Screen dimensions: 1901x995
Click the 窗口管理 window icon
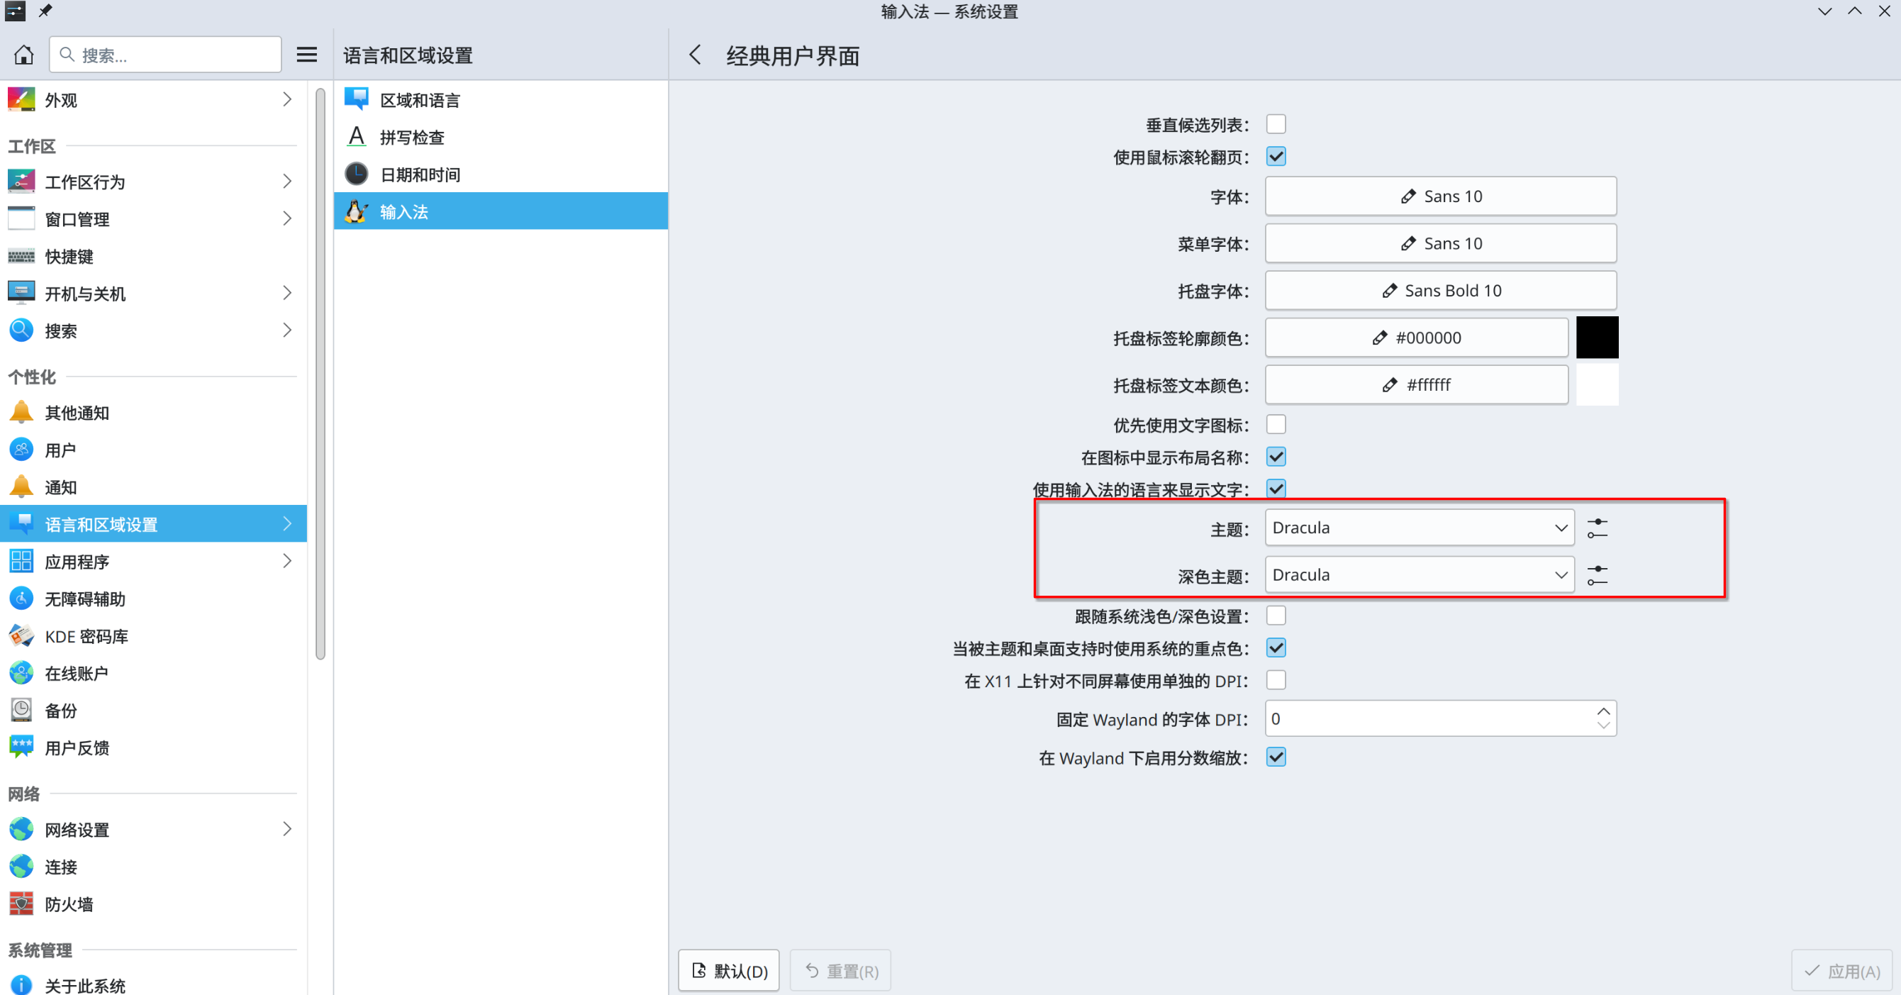point(21,218)
